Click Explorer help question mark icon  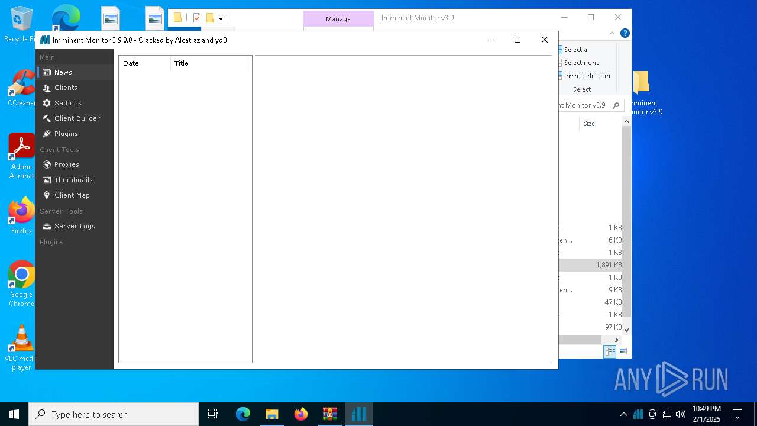point(625,33)
